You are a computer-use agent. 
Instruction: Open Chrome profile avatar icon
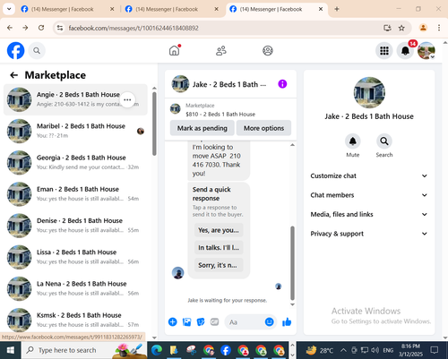tap(423, 28)
